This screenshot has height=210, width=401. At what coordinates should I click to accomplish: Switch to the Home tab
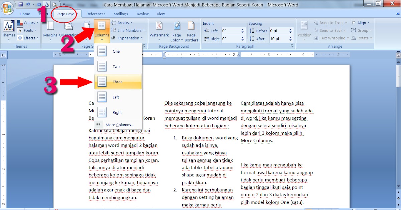25,14
